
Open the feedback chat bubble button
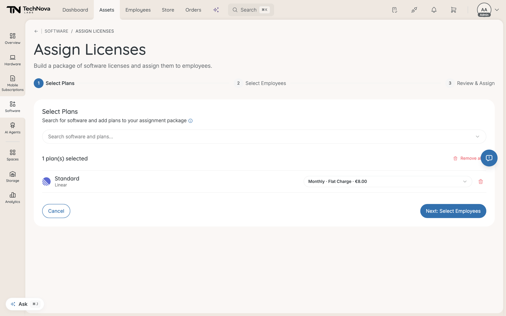[x=489, y=158]
